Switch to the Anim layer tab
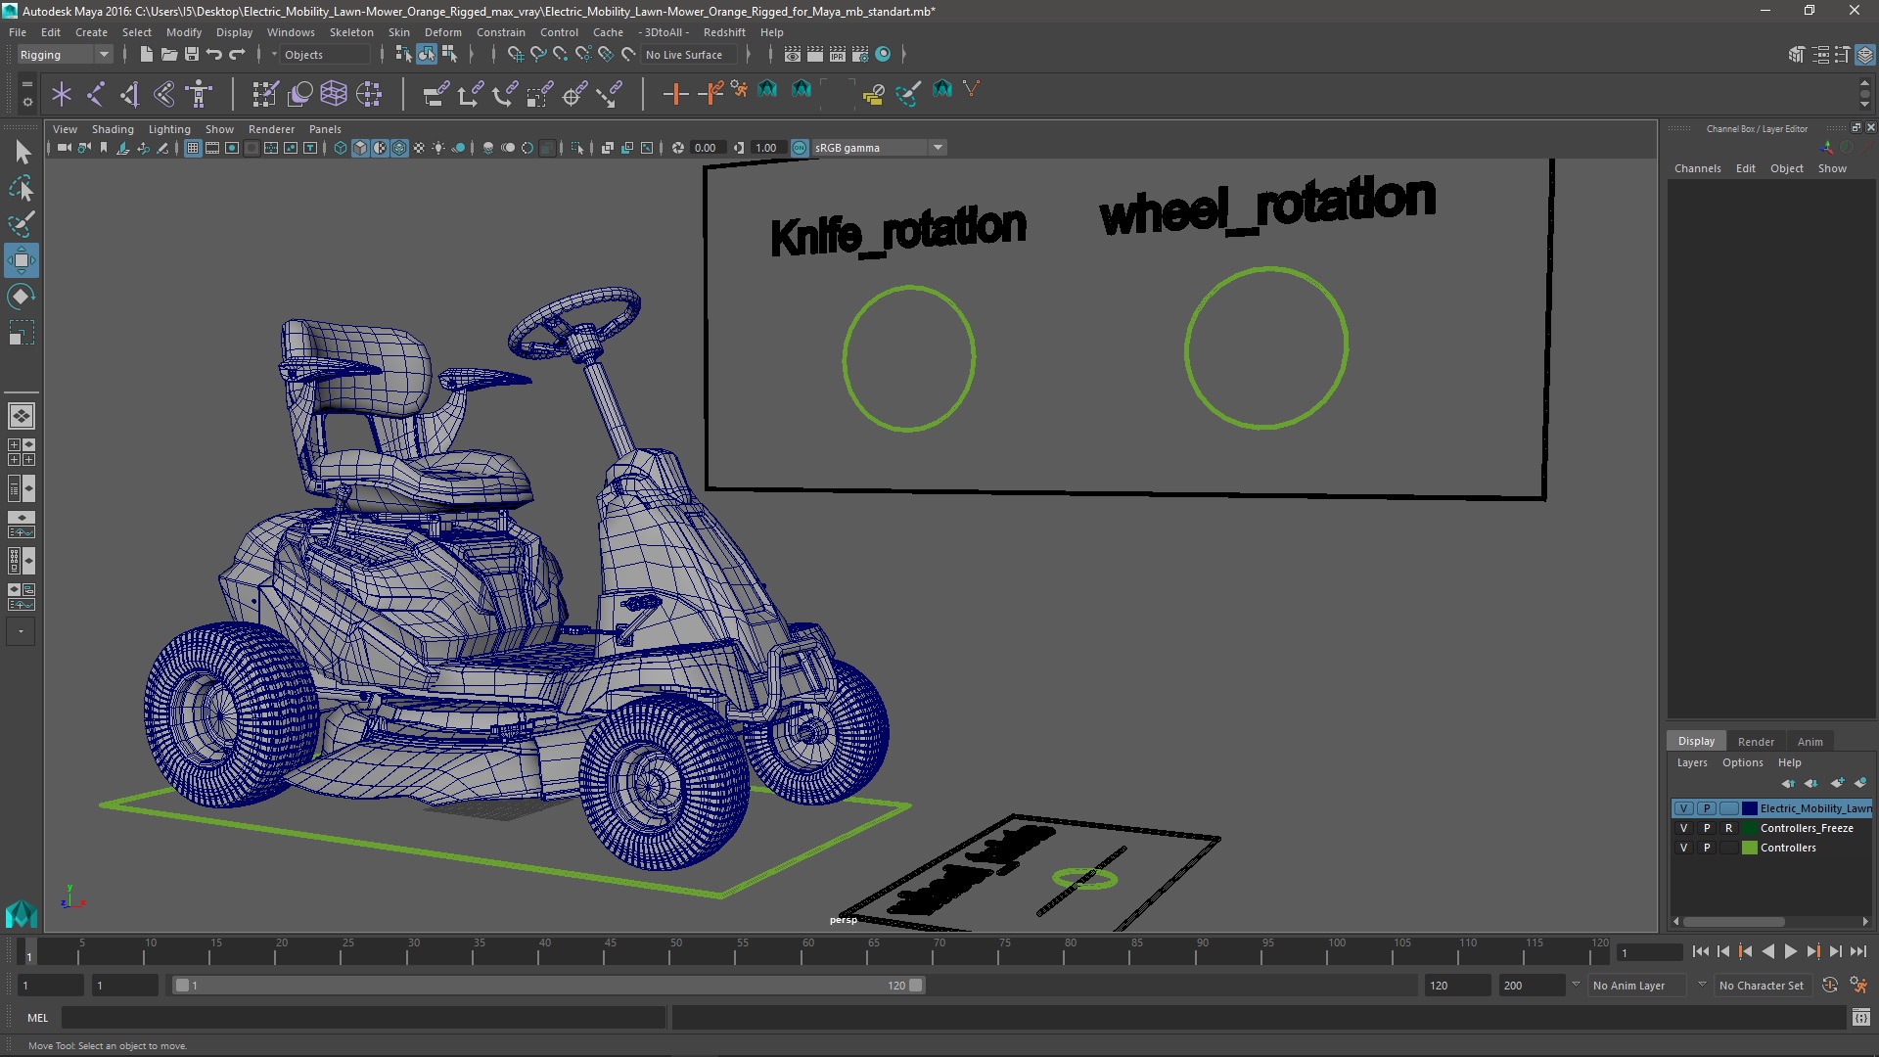1879x1057 pixels. tap(1810, 742)
